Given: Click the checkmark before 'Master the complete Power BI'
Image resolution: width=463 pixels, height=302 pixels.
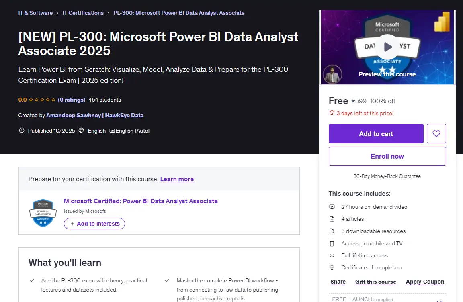Looking at the screenshot, I should 167,280.
